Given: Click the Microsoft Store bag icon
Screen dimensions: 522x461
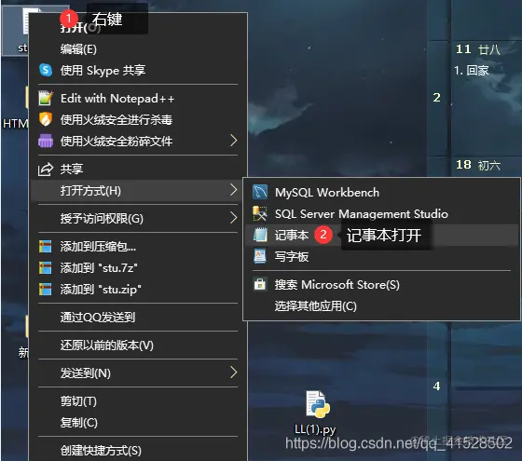Looking at the screenshot, I should click(260, 284).
